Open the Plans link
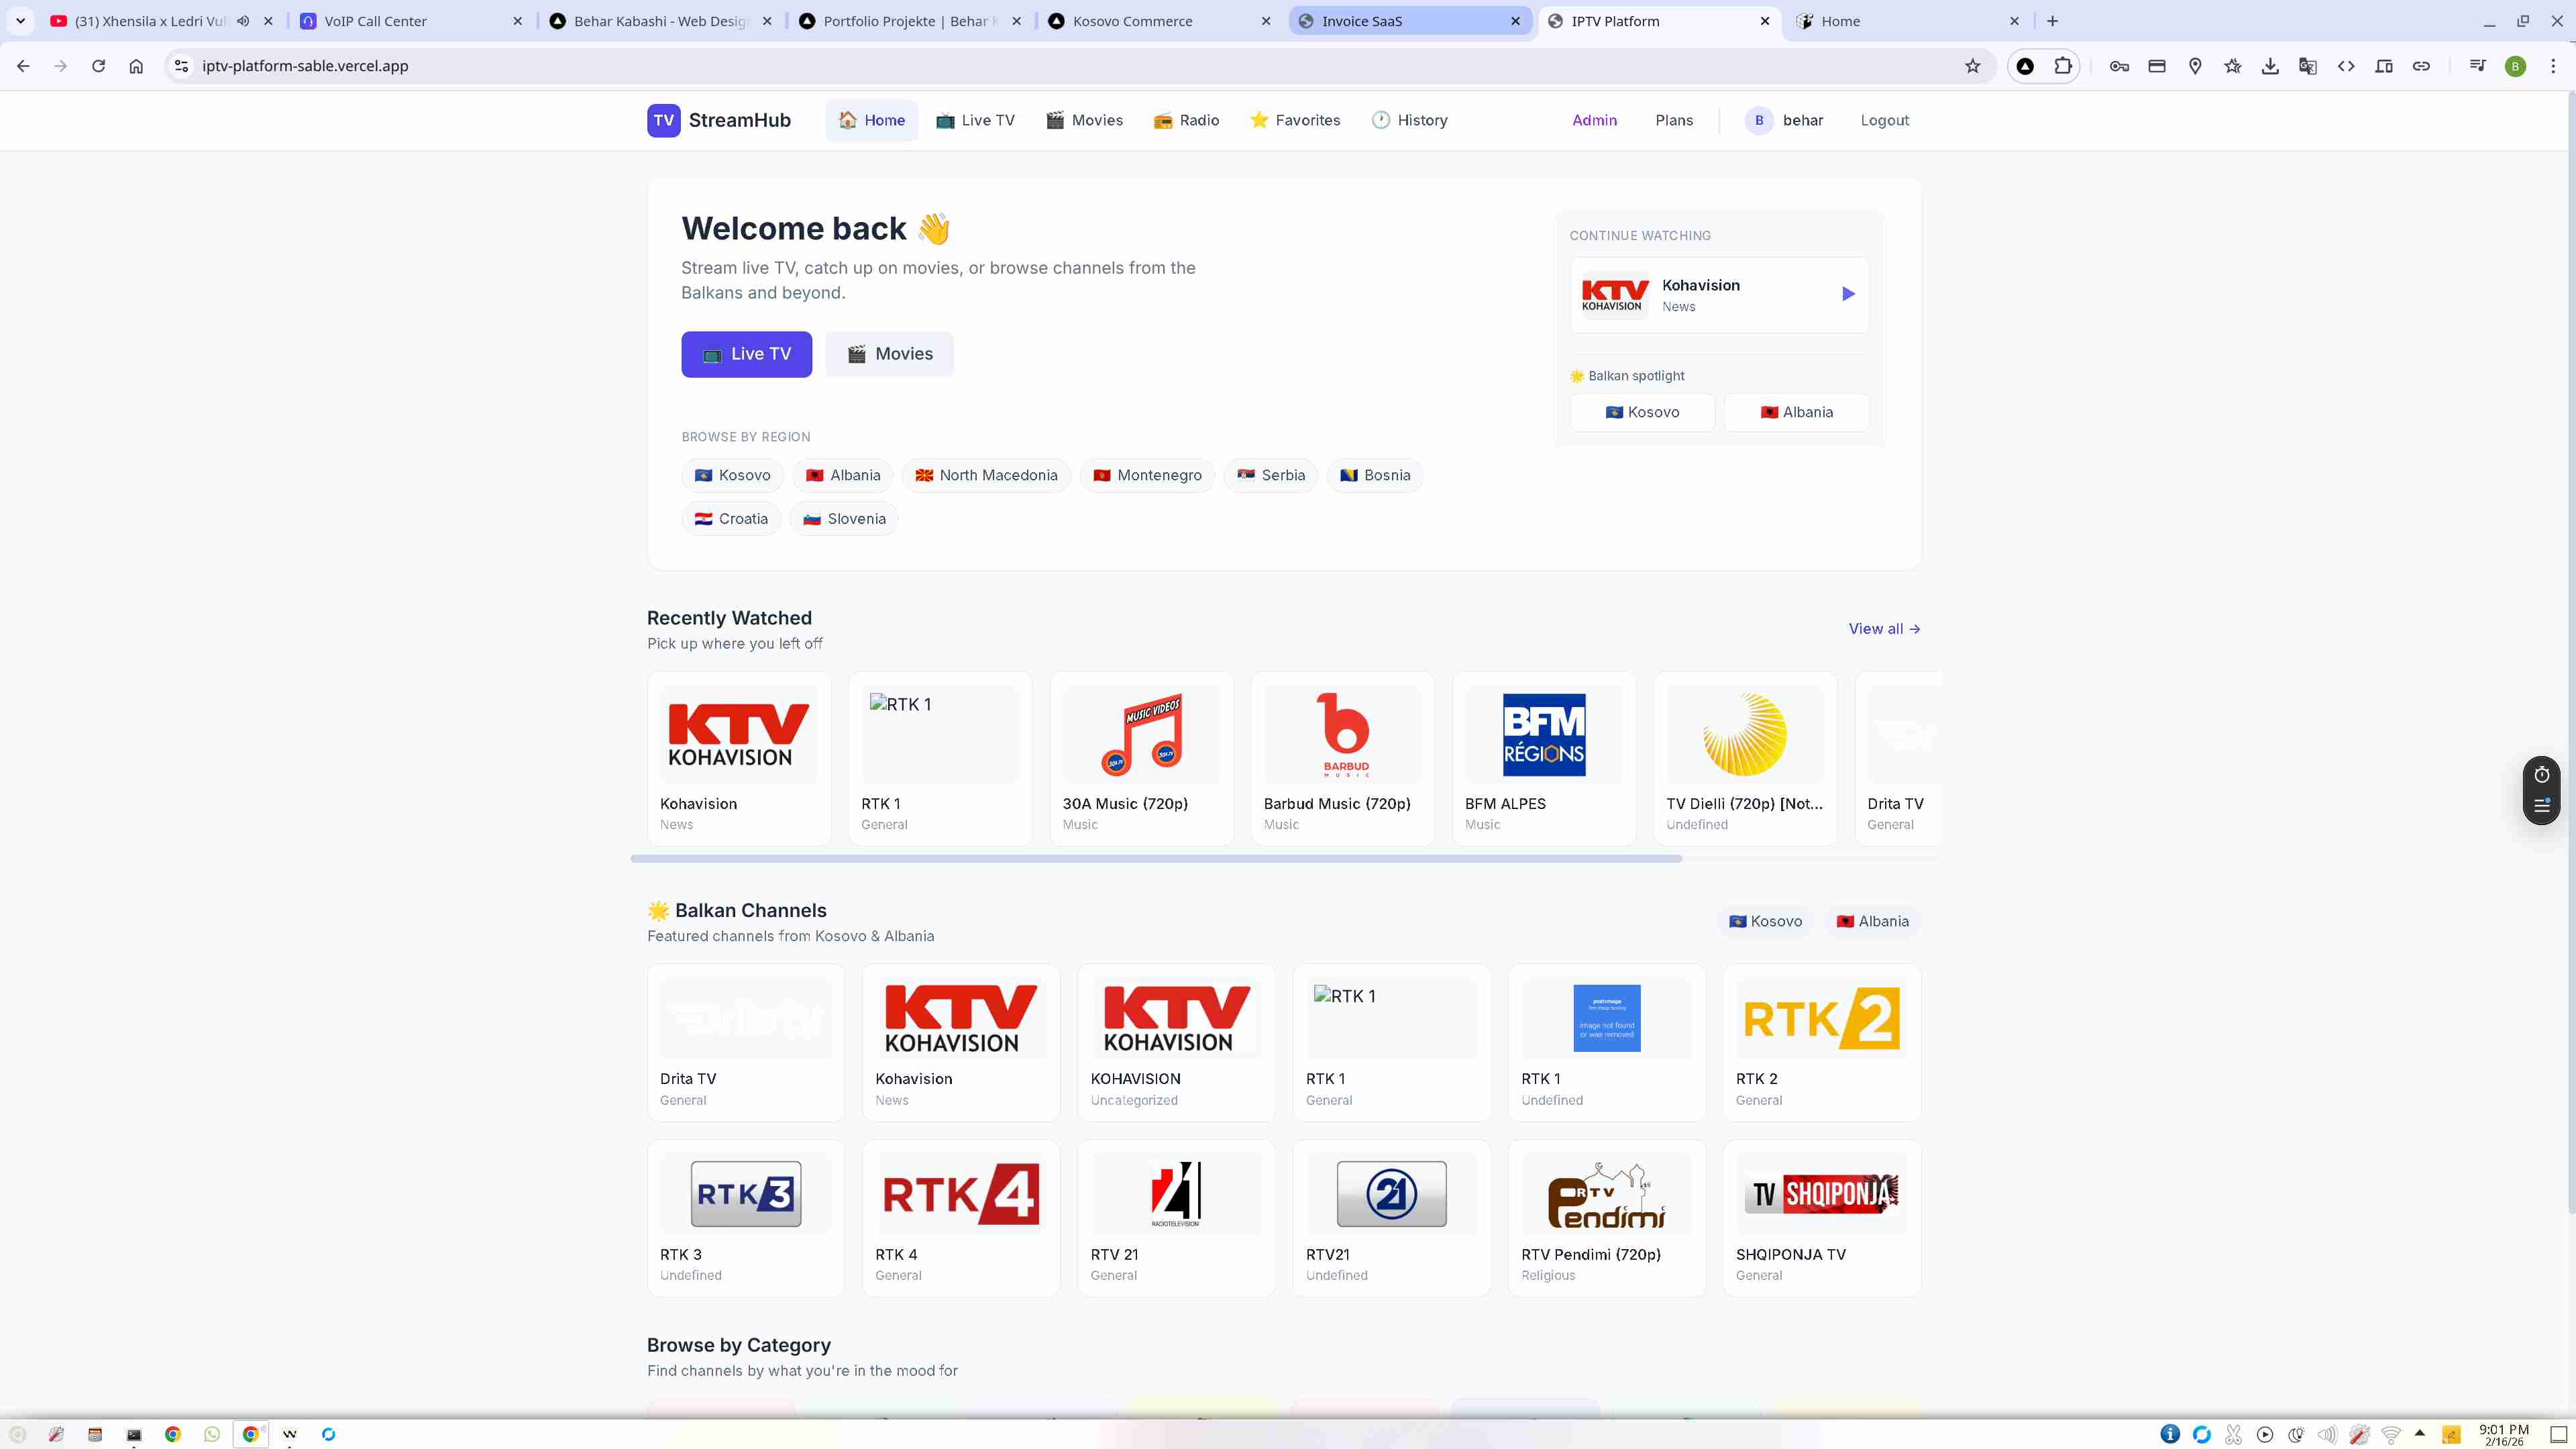Screen dimensions: 2576x1449 [1674, 120]
